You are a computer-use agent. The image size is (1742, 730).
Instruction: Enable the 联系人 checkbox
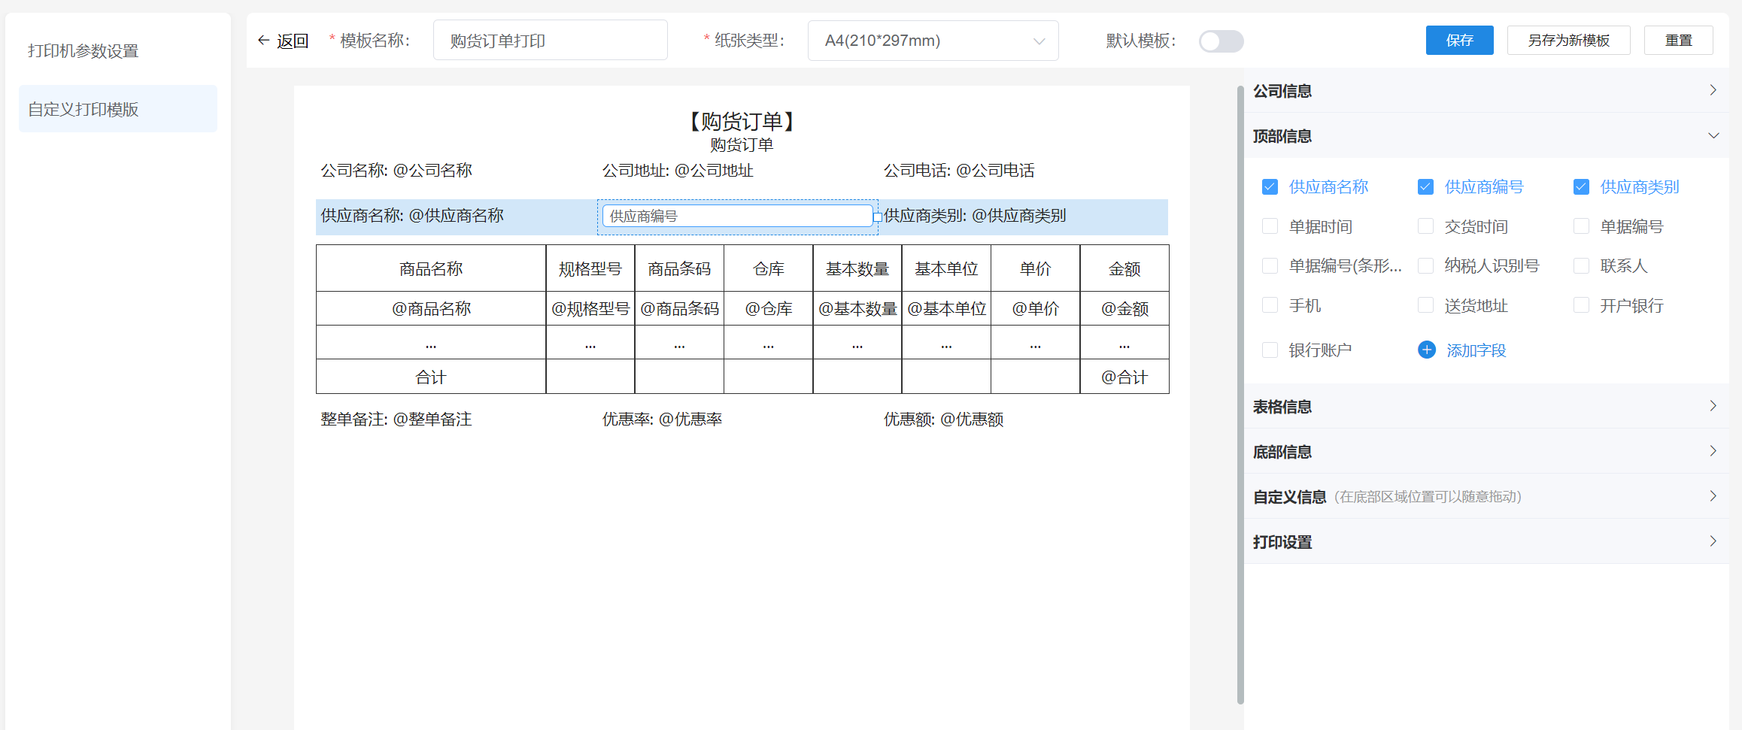tap(1581, 265)
